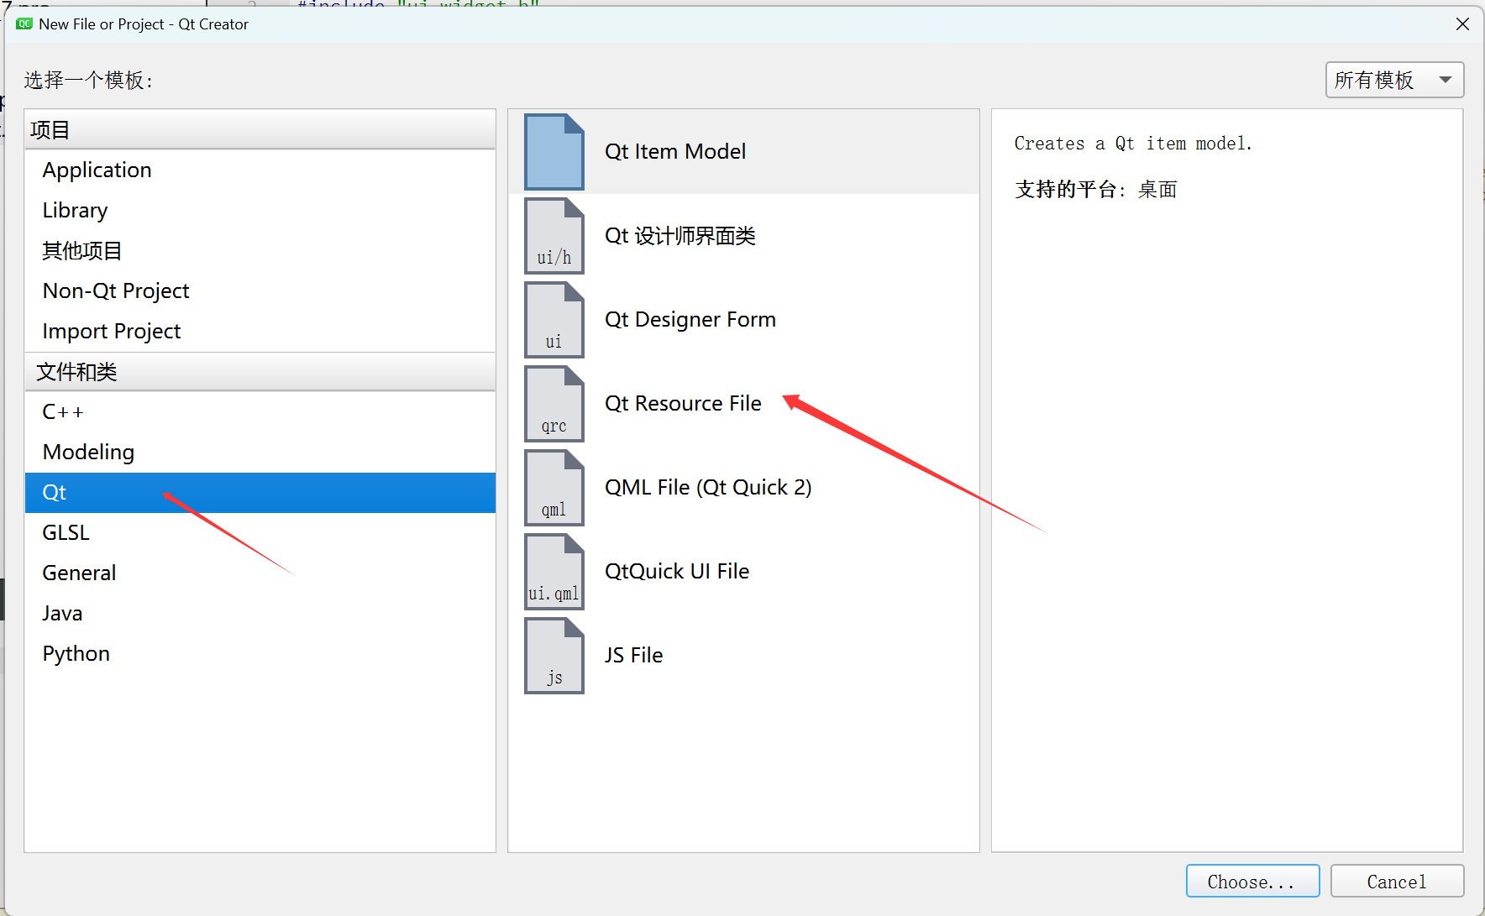Click the ui.qml file icon
Image resolution: width=1485 pixels, height=916 pixels.
tap(554, 572)
